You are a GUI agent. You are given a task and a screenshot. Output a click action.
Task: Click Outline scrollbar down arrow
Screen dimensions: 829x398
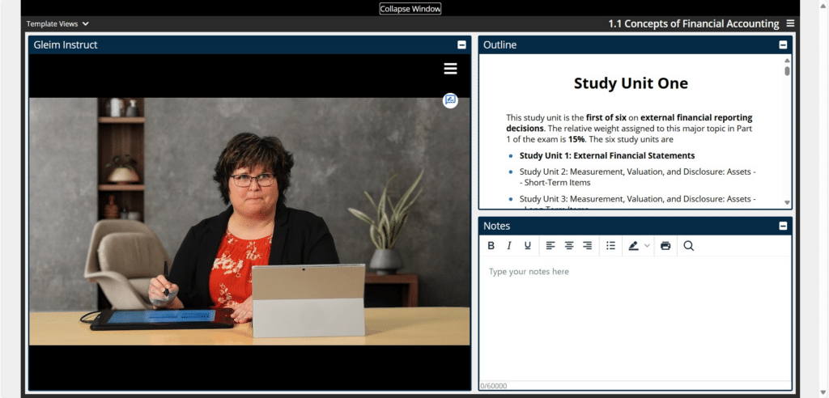click(x=787, y=203)
